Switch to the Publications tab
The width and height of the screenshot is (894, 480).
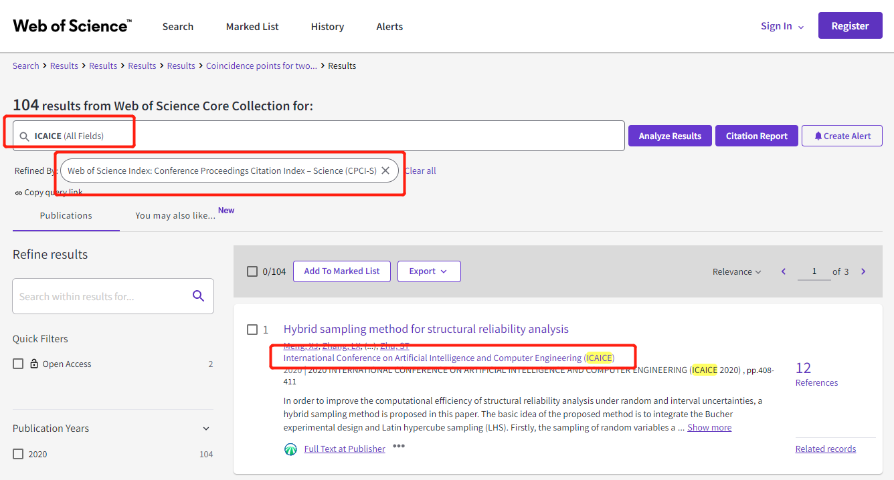(x=66, y=215)
